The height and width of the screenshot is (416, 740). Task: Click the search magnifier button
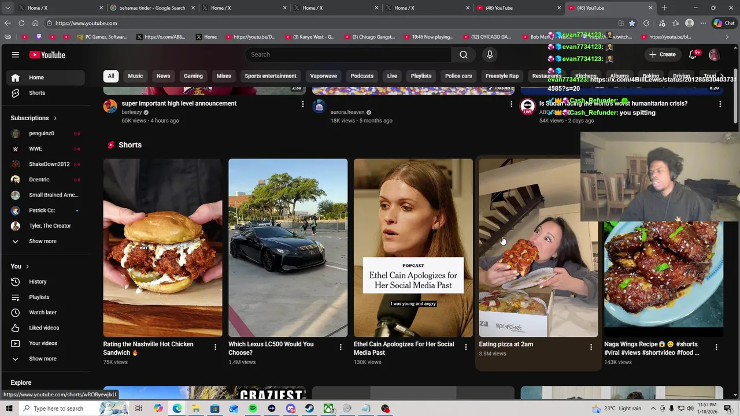464,54
